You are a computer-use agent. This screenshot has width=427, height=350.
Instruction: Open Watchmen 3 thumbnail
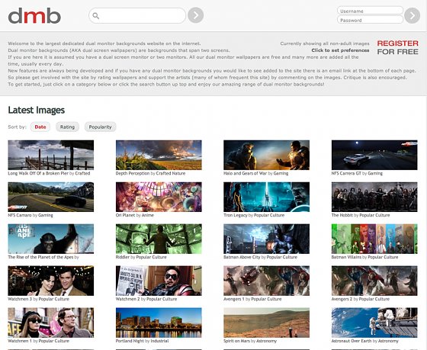[51, 281]
